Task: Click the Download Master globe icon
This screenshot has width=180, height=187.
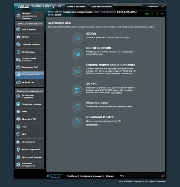Action: 77,122
